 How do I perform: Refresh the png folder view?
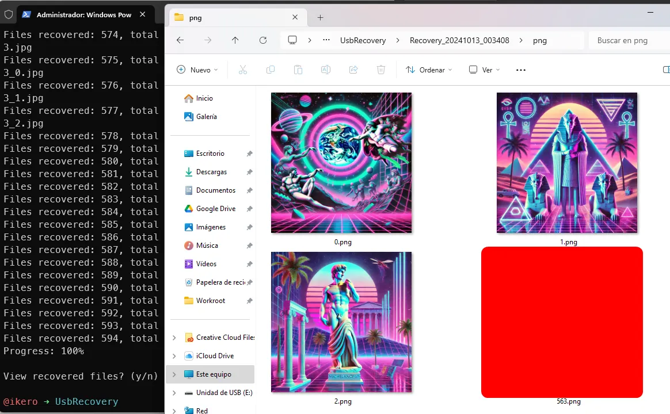pos(263,40)
